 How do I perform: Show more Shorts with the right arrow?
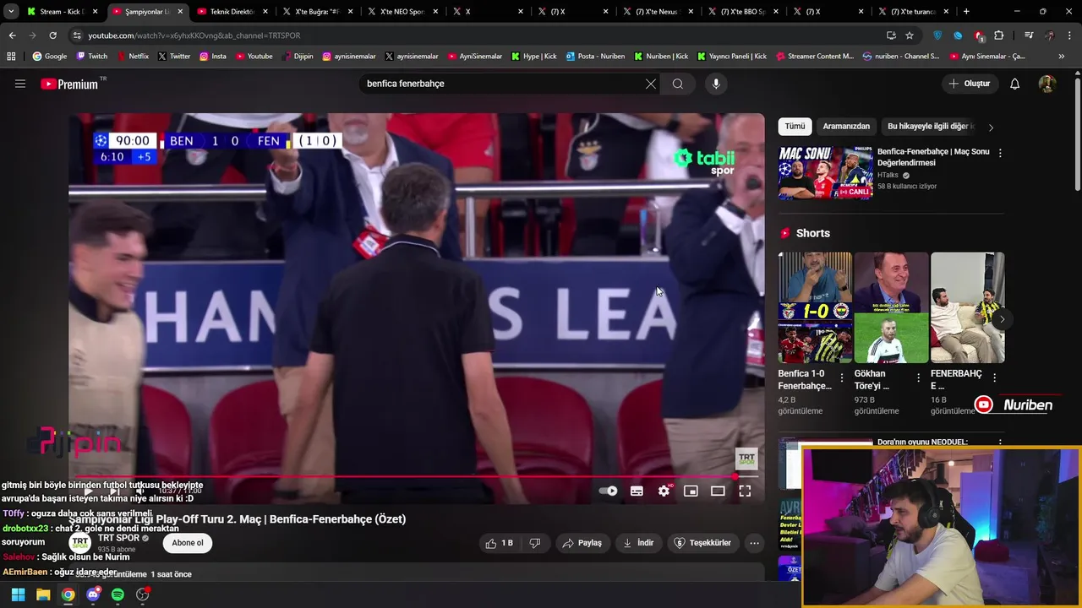tap(1002, 319)
